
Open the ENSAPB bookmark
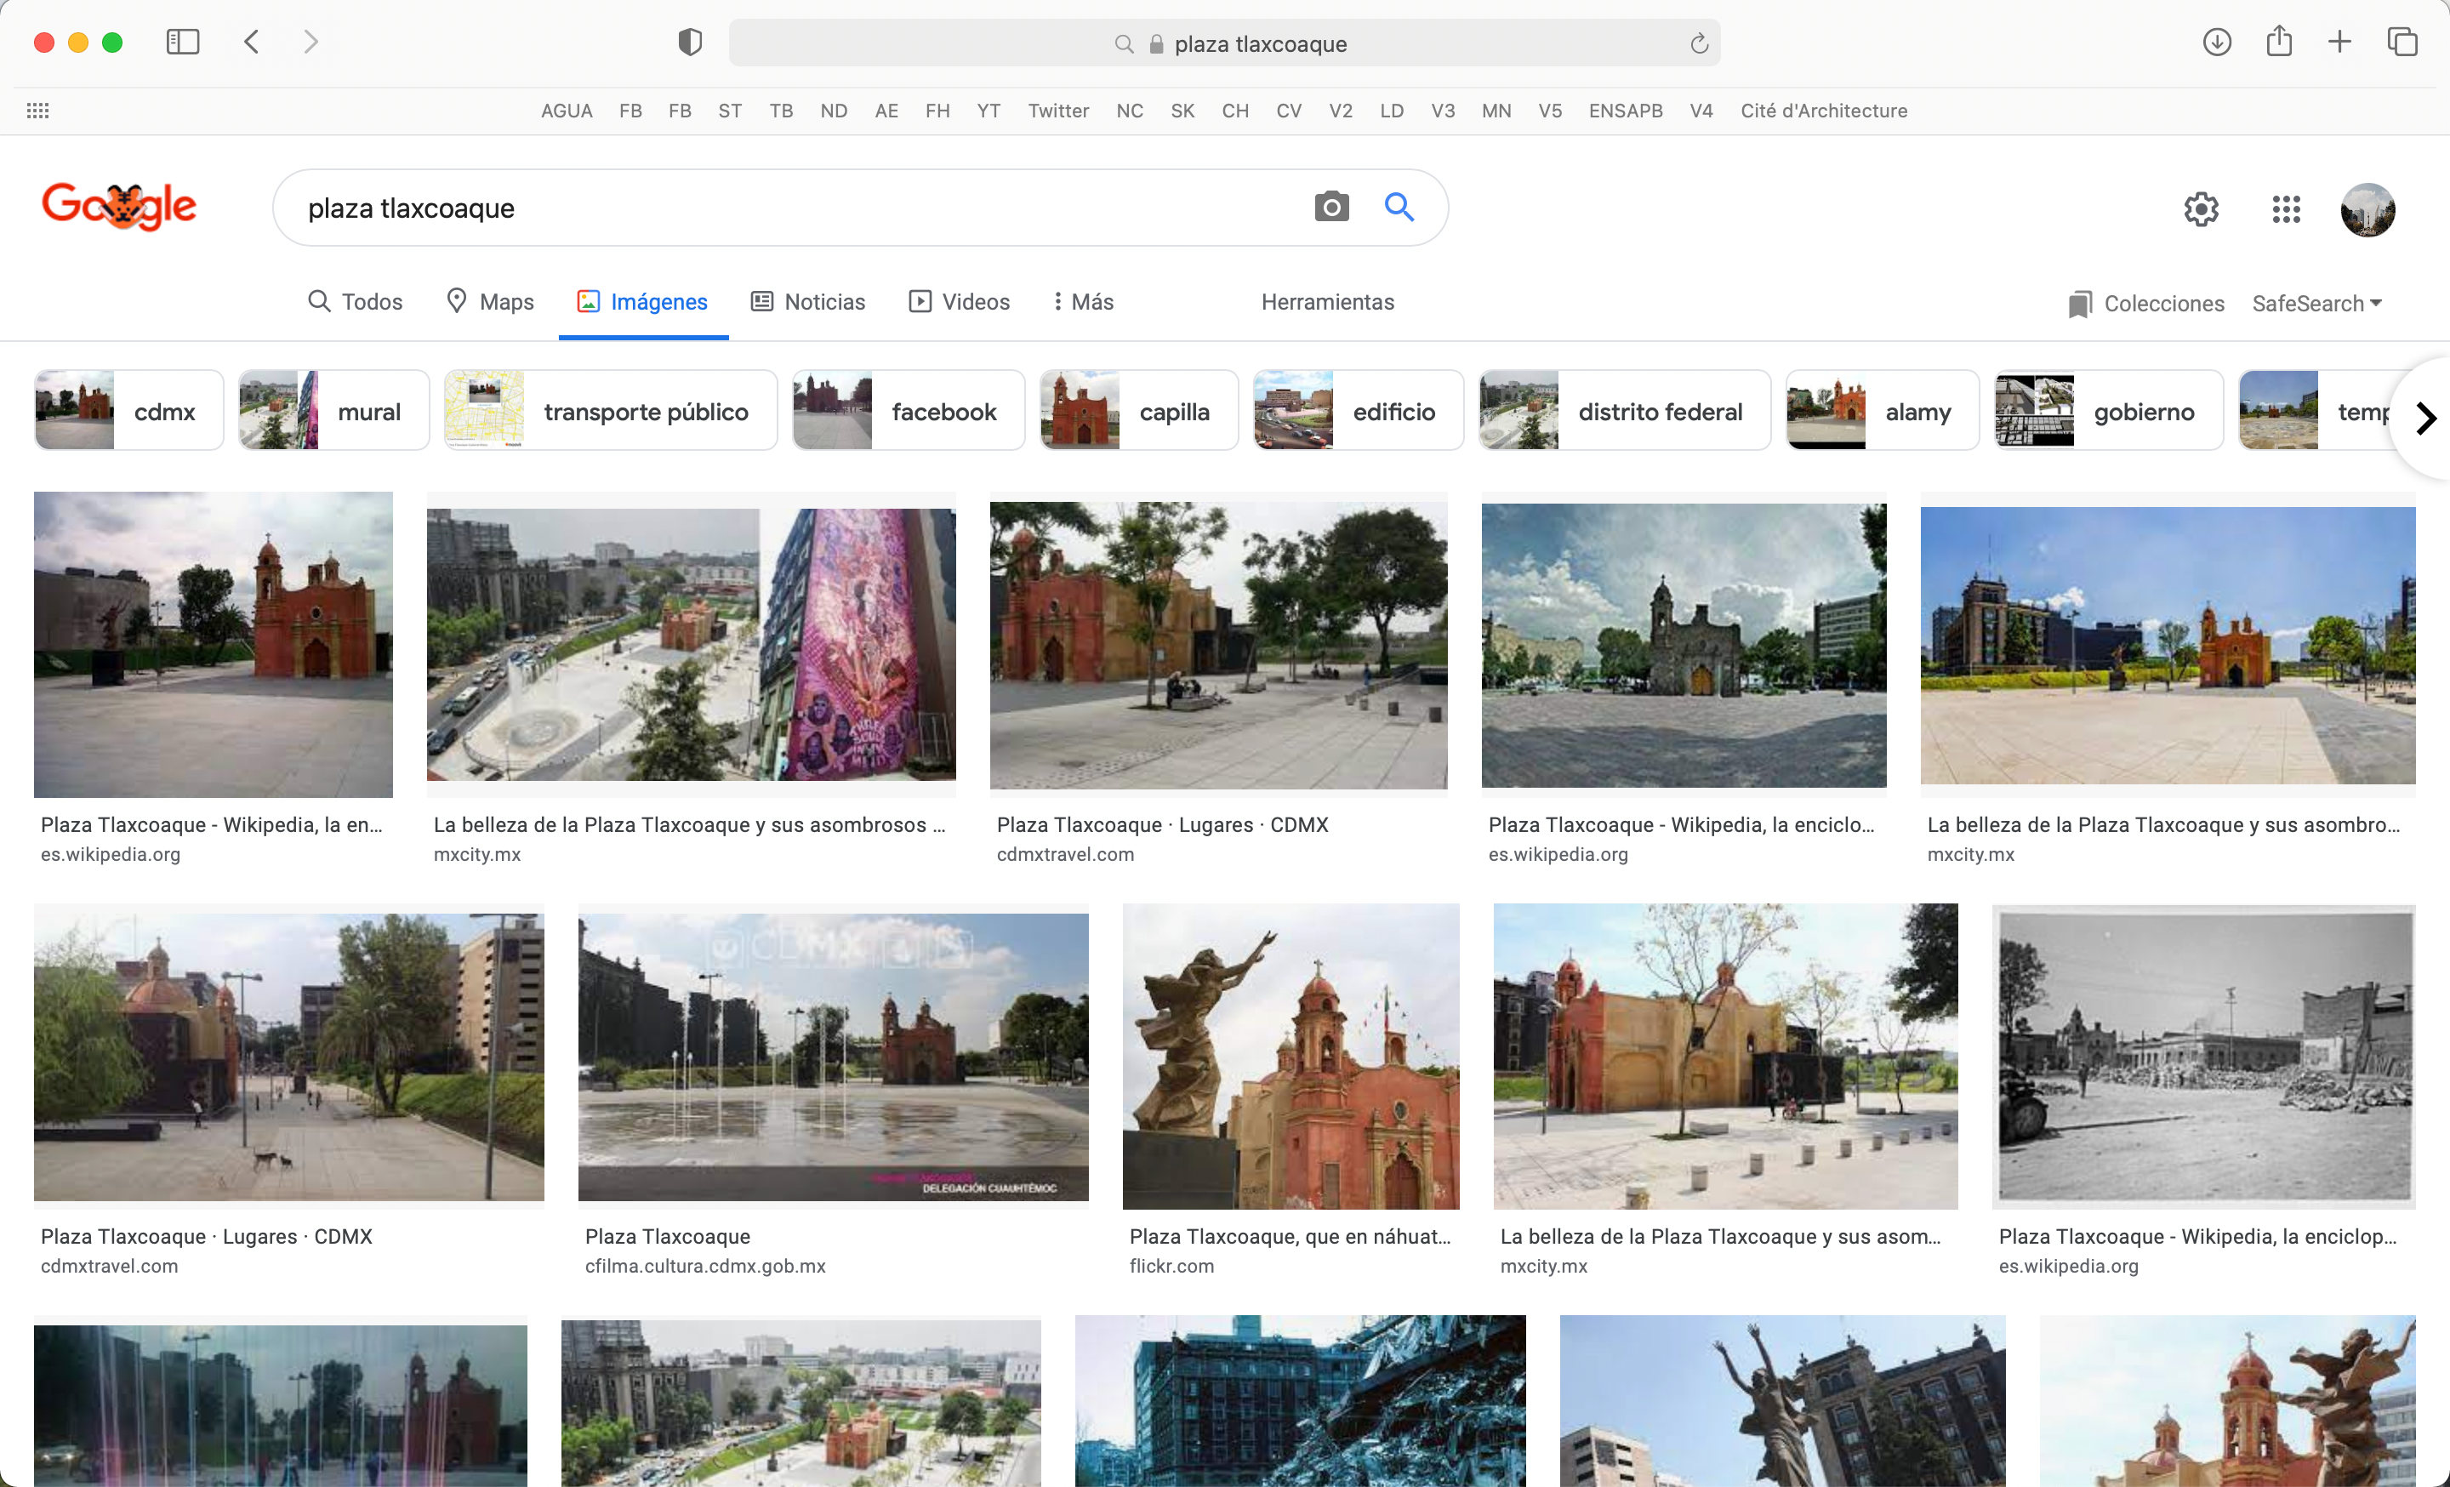pyautogui.click(x=1626, y=111)
